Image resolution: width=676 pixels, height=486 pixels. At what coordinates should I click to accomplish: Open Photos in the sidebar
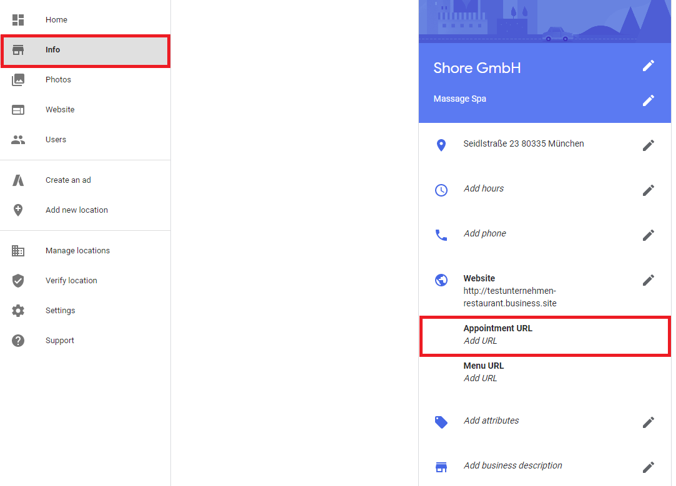click(58, 80)
